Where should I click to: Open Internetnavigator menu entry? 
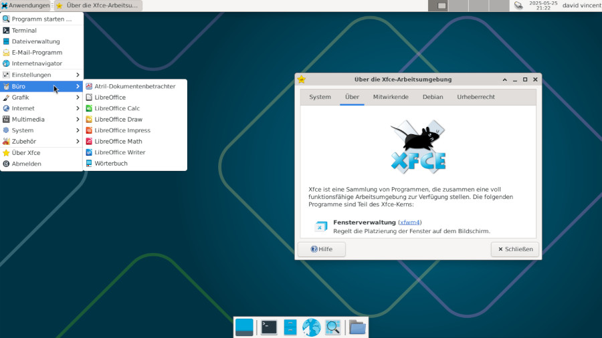(41, 63)
